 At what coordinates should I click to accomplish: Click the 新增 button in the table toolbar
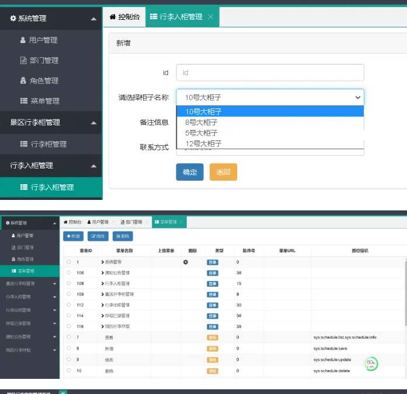[x=74, y=236]
